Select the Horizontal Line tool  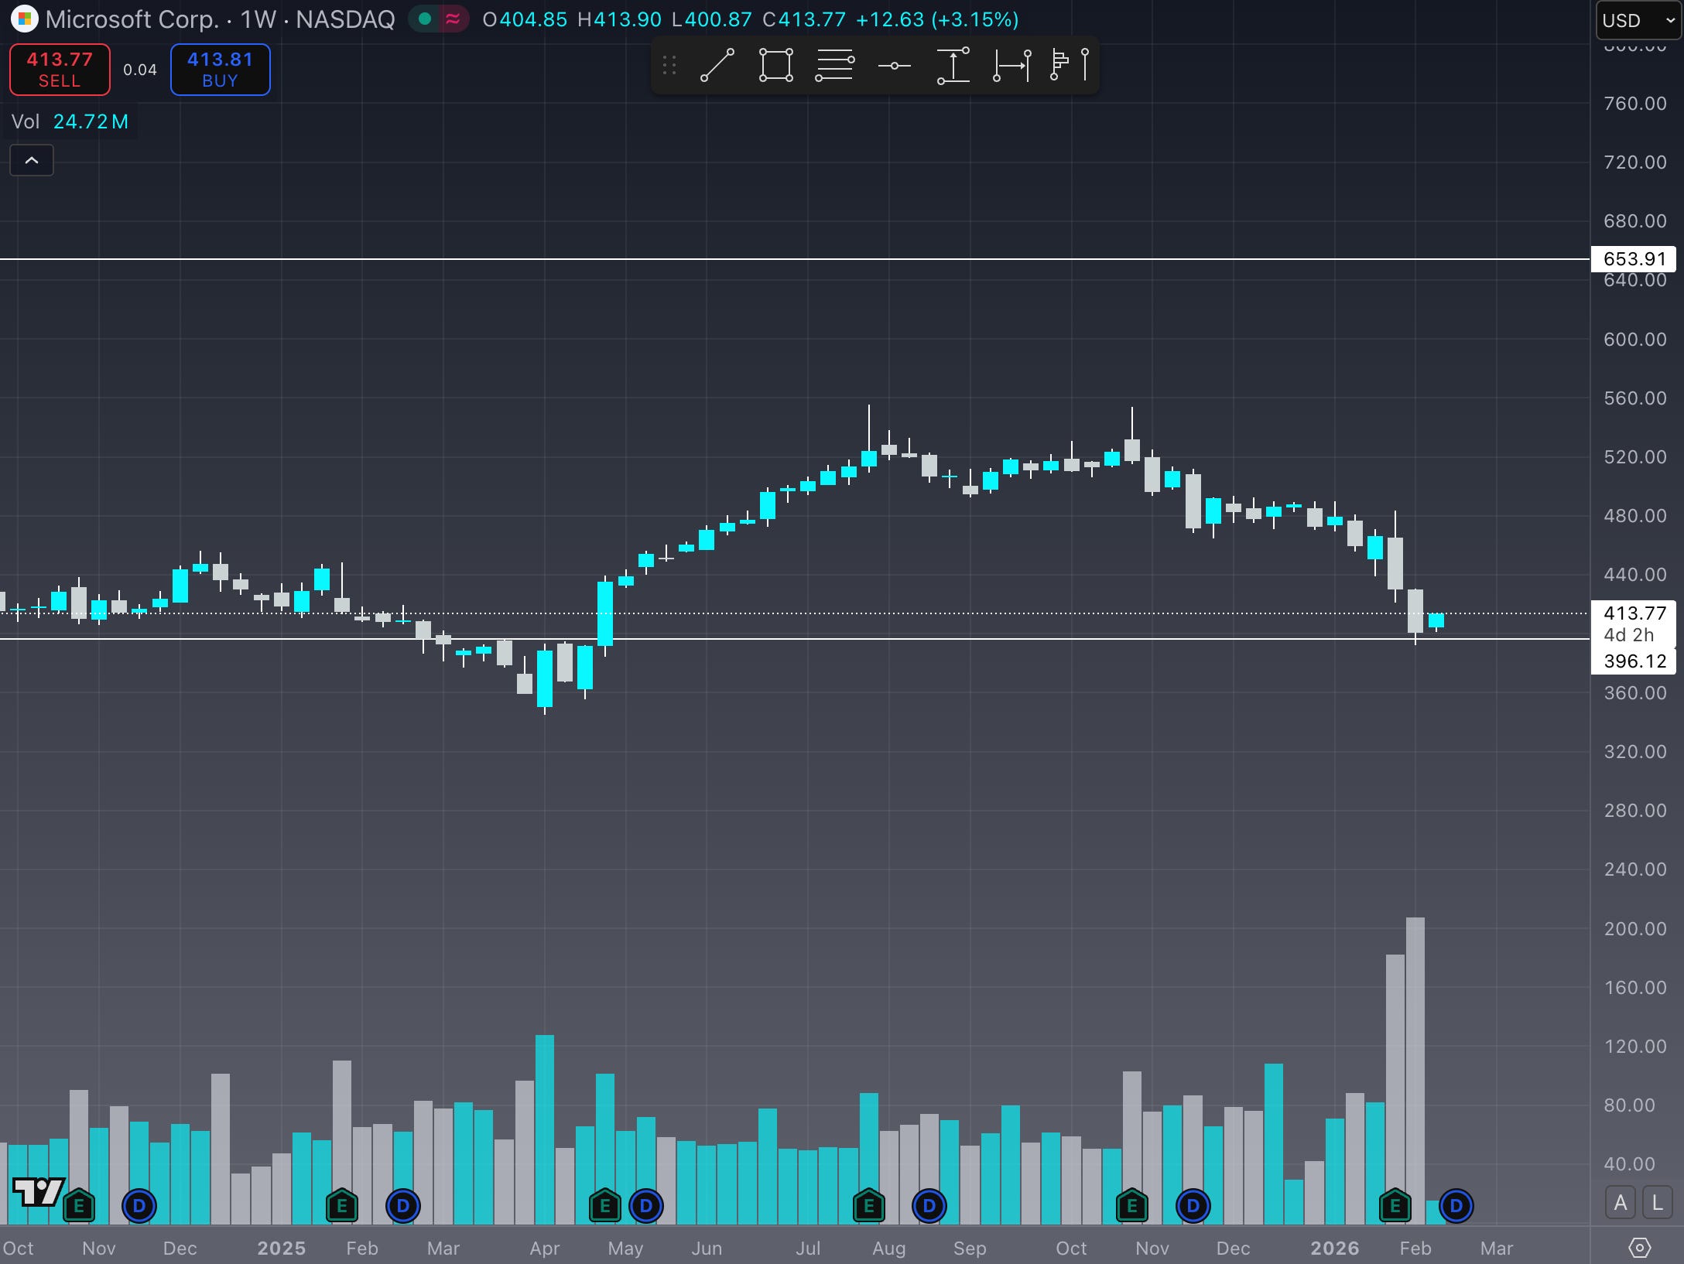coord(894,66)
